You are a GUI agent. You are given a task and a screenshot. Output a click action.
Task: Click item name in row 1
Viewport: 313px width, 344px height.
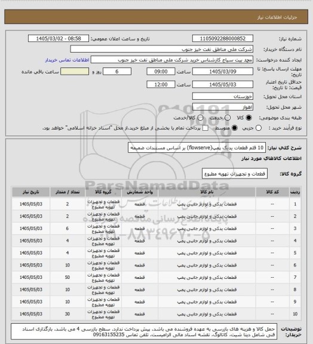point(207,204)
